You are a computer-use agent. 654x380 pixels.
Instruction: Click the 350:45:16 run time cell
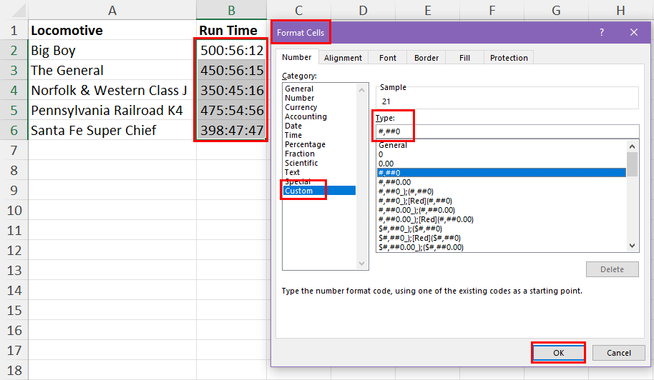(232, 90)
